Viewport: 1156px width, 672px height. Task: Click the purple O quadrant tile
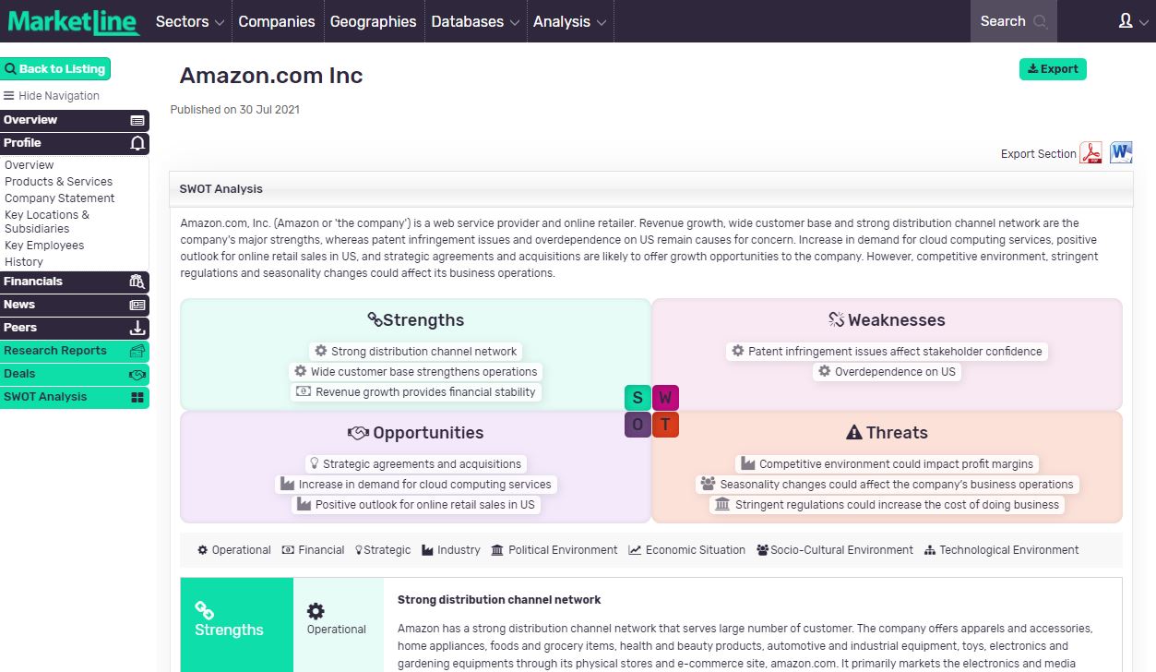click(638, 425)
